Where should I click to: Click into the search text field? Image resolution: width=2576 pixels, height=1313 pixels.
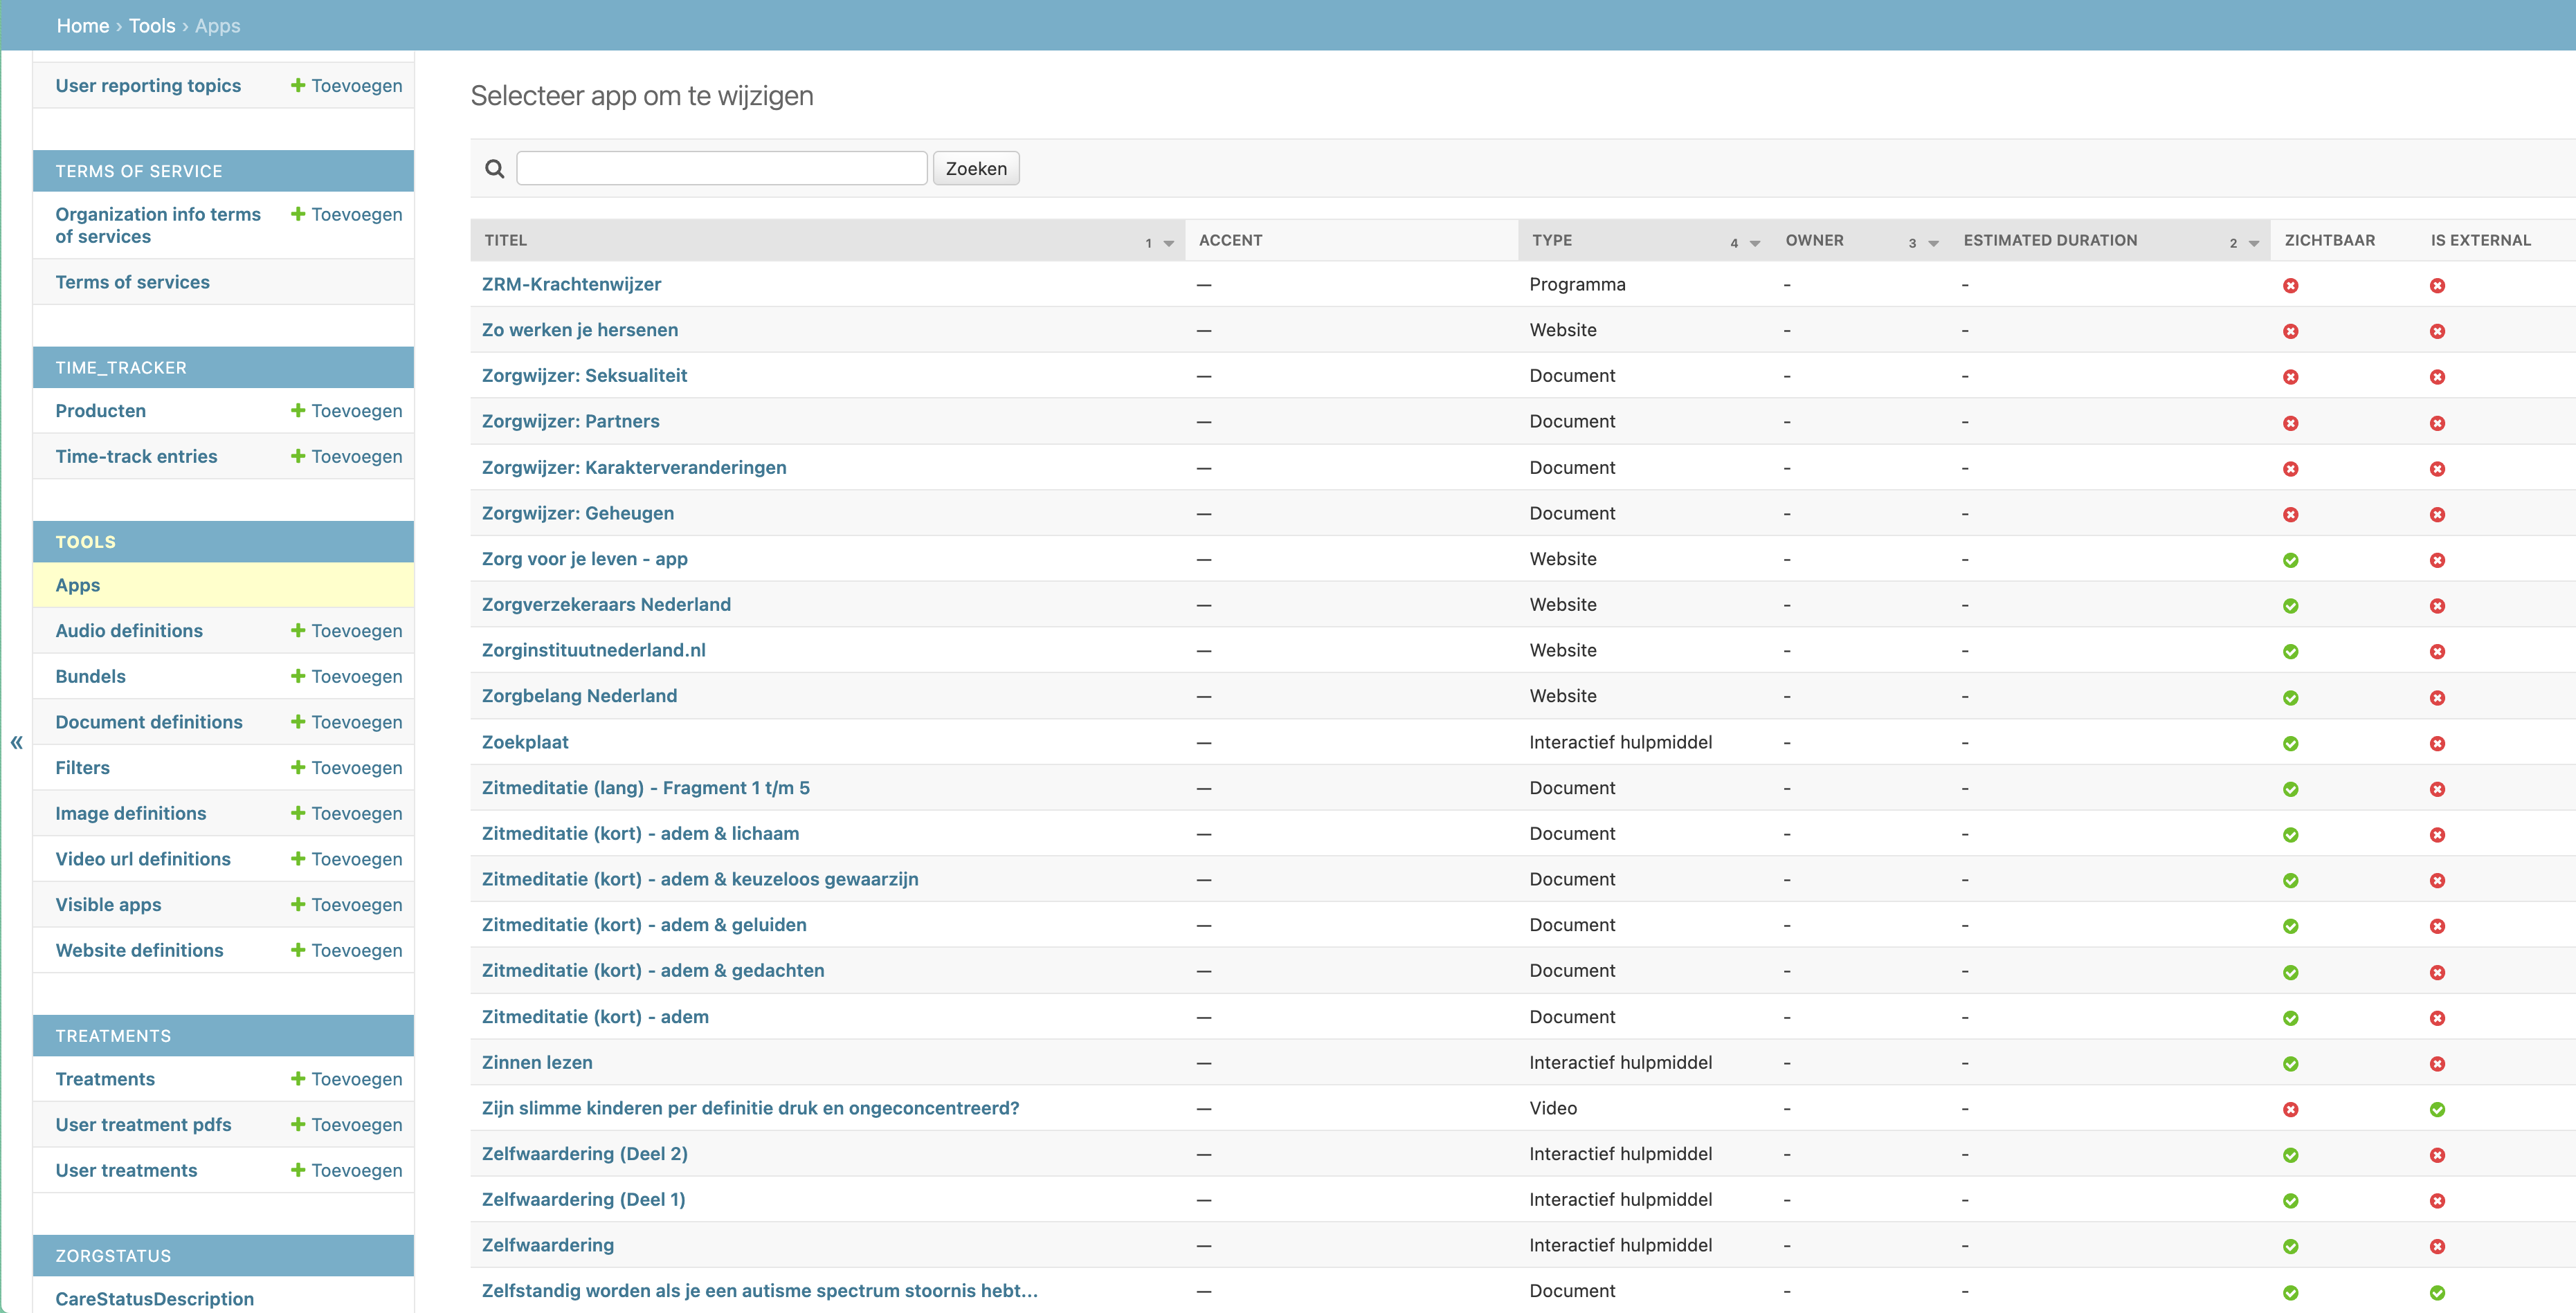[x=721, y=168]
